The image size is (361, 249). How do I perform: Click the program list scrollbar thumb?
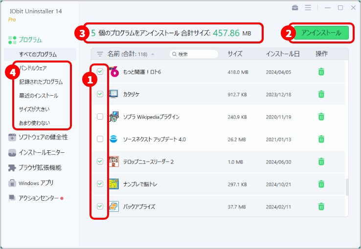coord(347,187)
